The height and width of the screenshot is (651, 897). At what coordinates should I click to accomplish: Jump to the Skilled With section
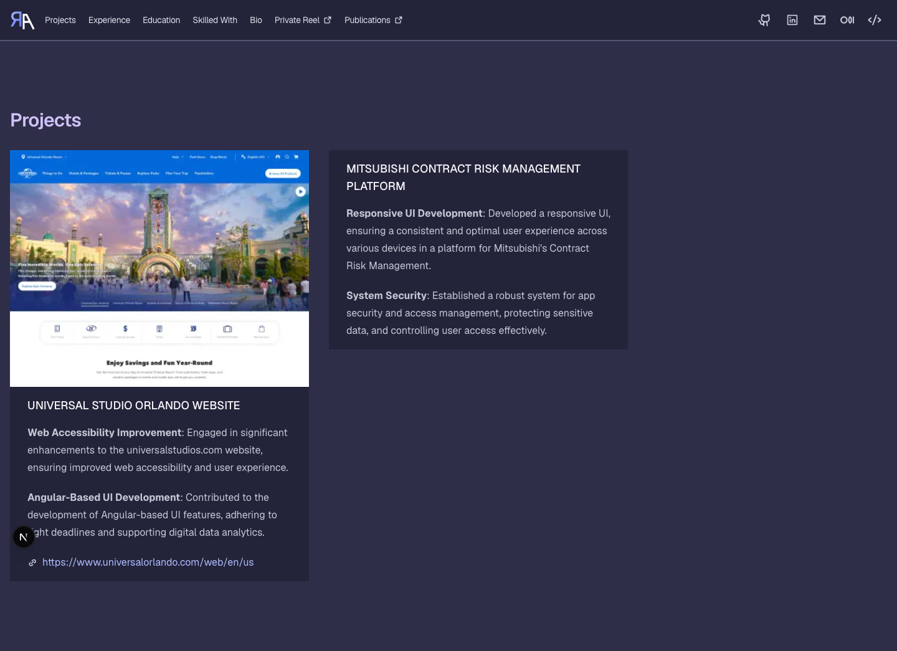[215, 20]
